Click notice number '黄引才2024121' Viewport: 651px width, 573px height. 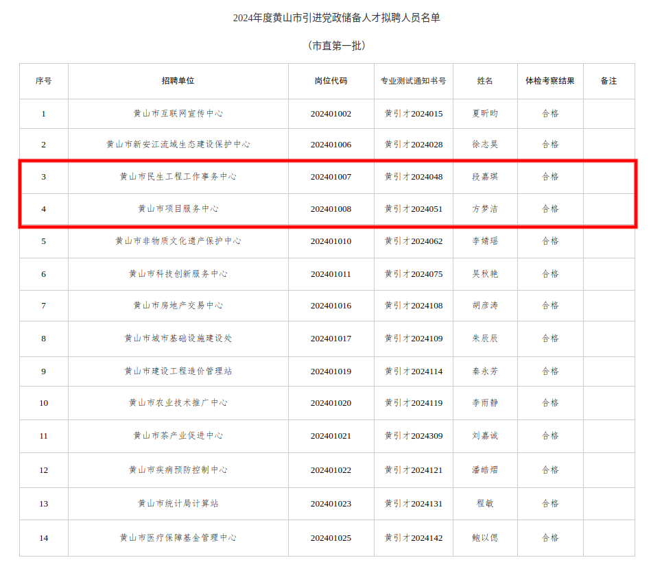pyautogui.click(x=414, y=470)
